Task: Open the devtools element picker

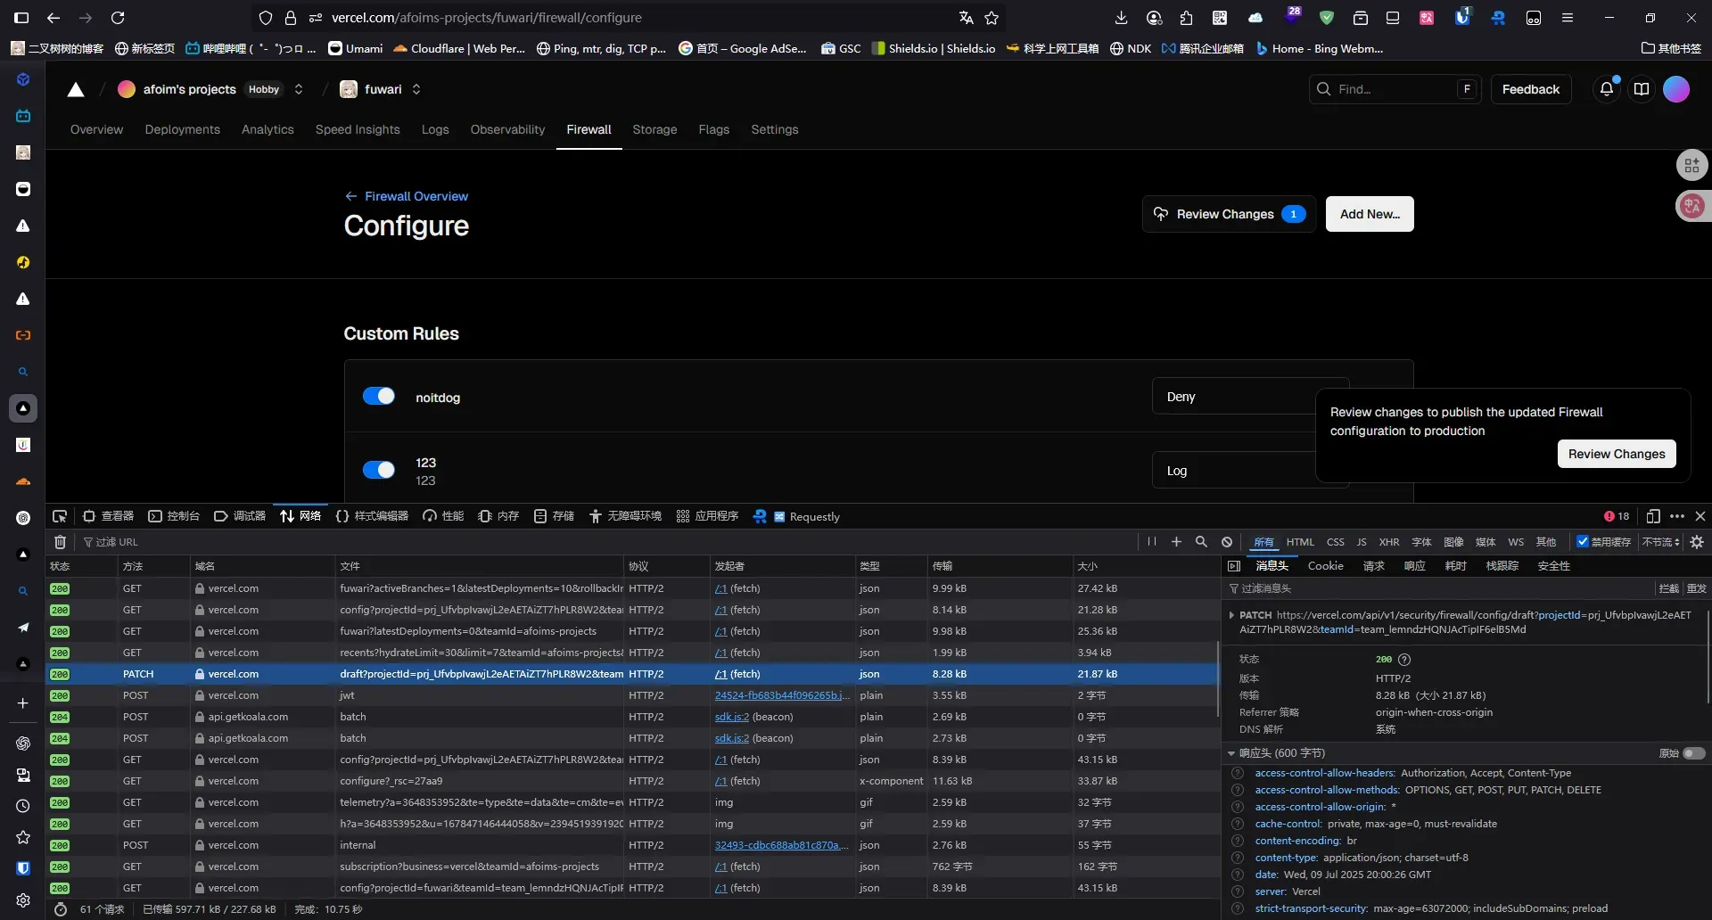Action: [60, 516]
